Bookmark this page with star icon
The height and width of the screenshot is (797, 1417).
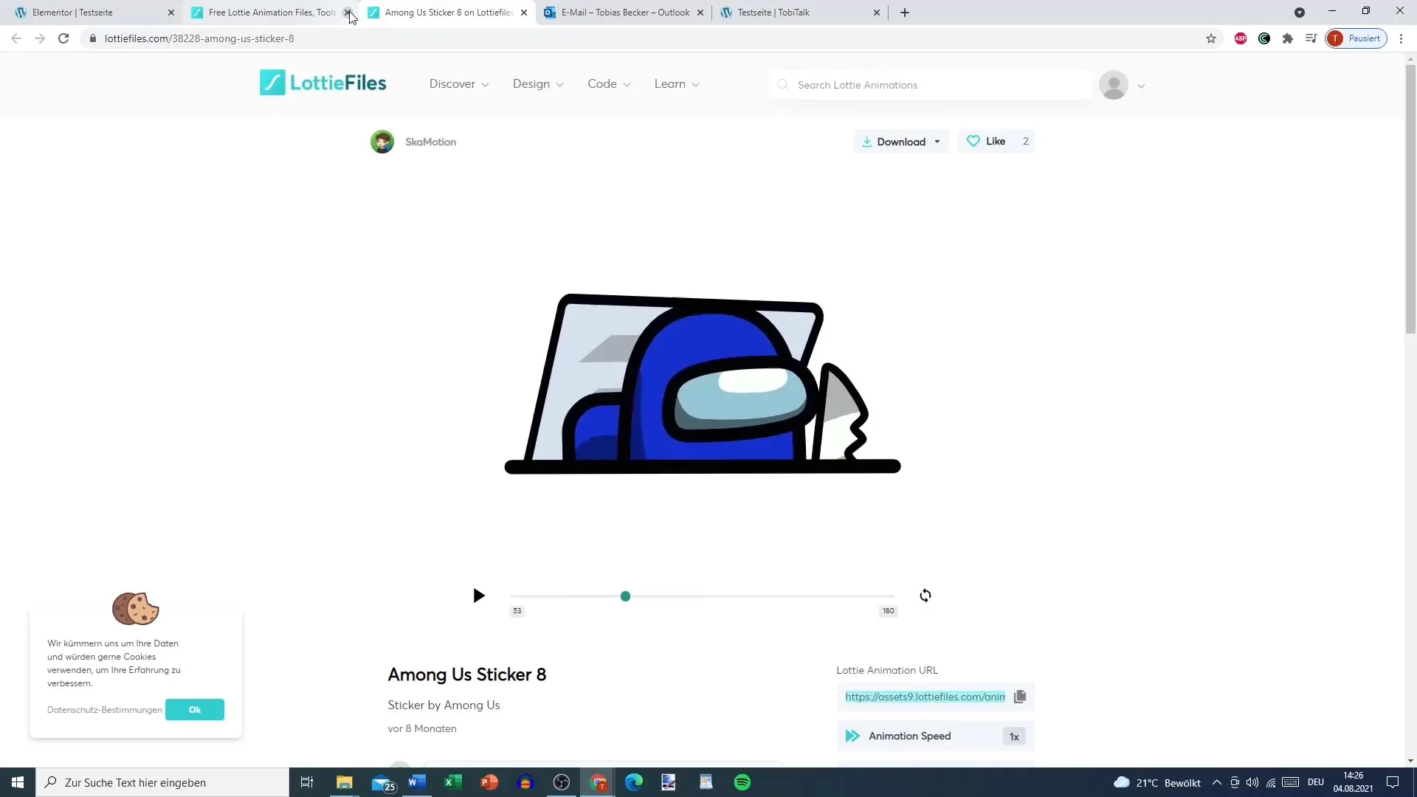click(1211, 38)
